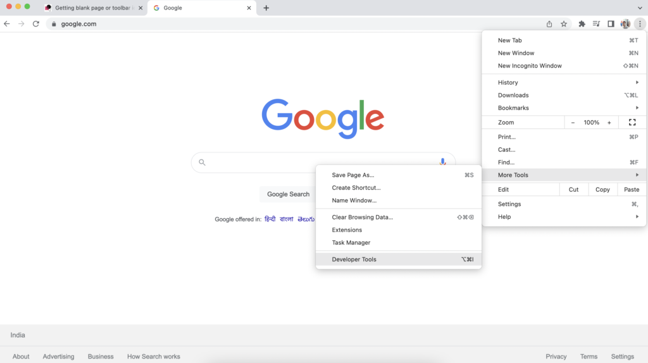Choose Cast... from menu
Image resolution: width=648 pixels, height=363 pixels.
pyautogui.click(x=564, y=149)
